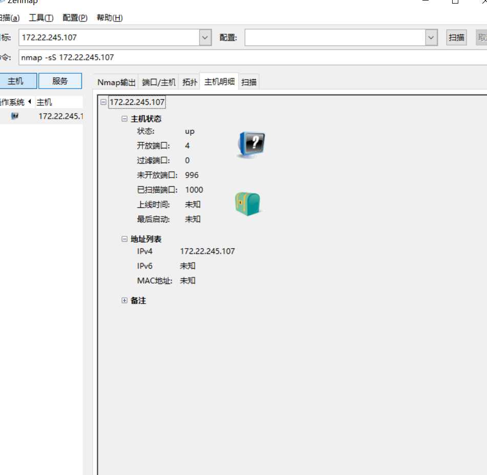Open the 帮助(H) menu
The image size is (487, 475).
point(110,18)
